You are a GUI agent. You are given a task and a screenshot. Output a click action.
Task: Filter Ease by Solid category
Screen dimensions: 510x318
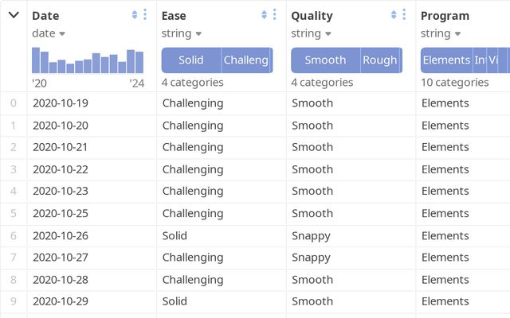point(191,60)
